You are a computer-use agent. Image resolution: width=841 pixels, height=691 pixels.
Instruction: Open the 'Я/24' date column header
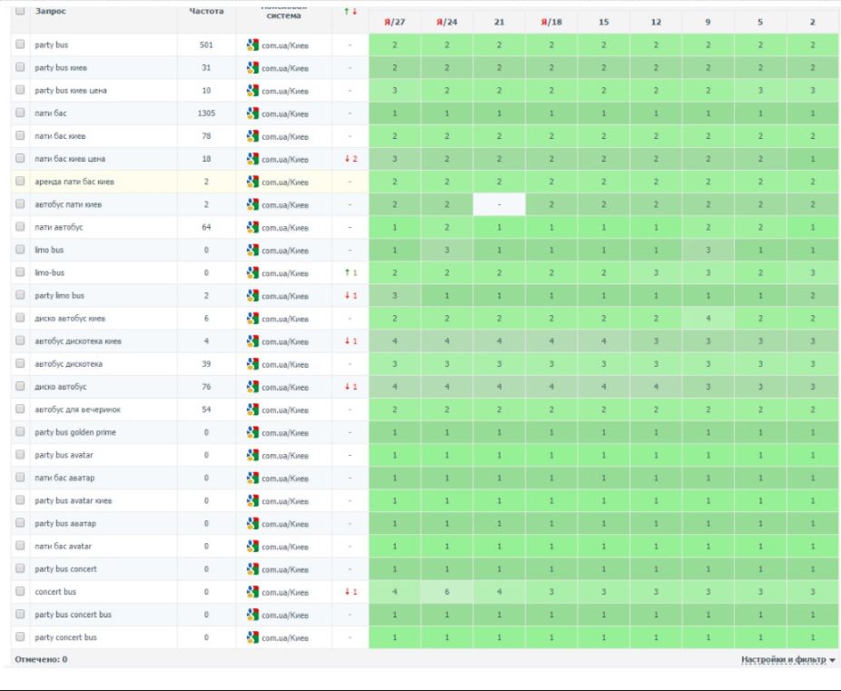446,22
